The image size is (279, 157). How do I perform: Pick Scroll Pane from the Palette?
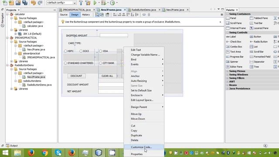point(234,23)
